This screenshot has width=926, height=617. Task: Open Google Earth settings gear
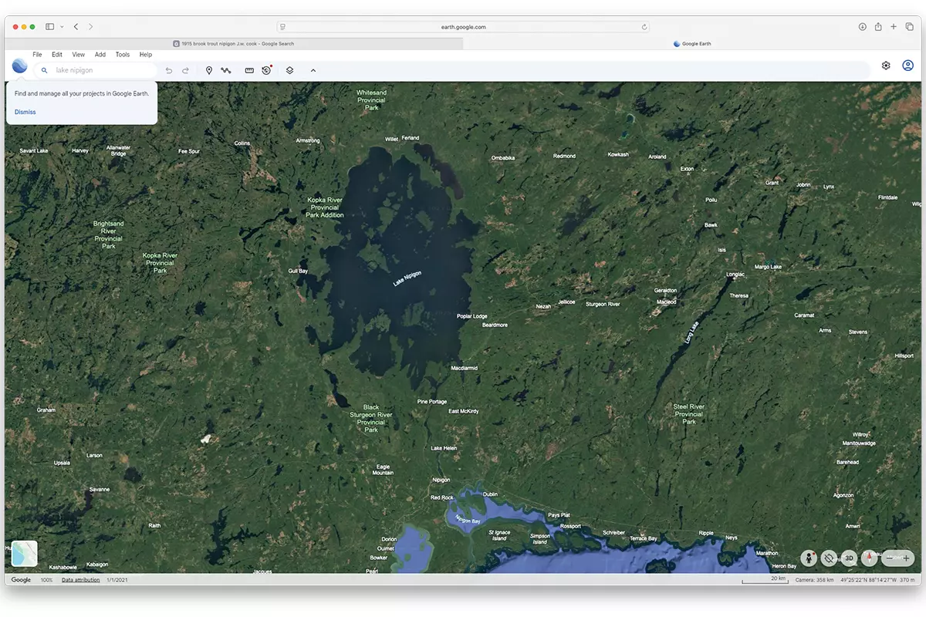pos(886,66)
